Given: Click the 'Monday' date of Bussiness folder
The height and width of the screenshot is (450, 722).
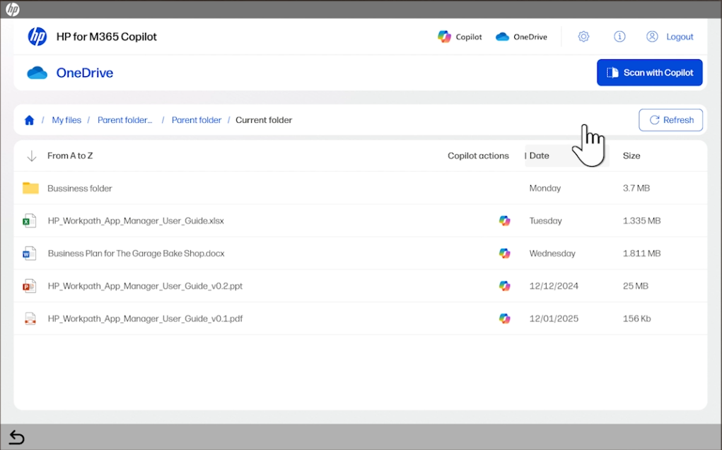Looking at the screenshot, I should [545, 188].
